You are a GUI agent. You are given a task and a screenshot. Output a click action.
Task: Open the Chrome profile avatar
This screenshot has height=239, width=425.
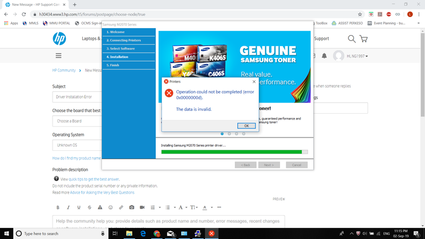coord(410,14)
